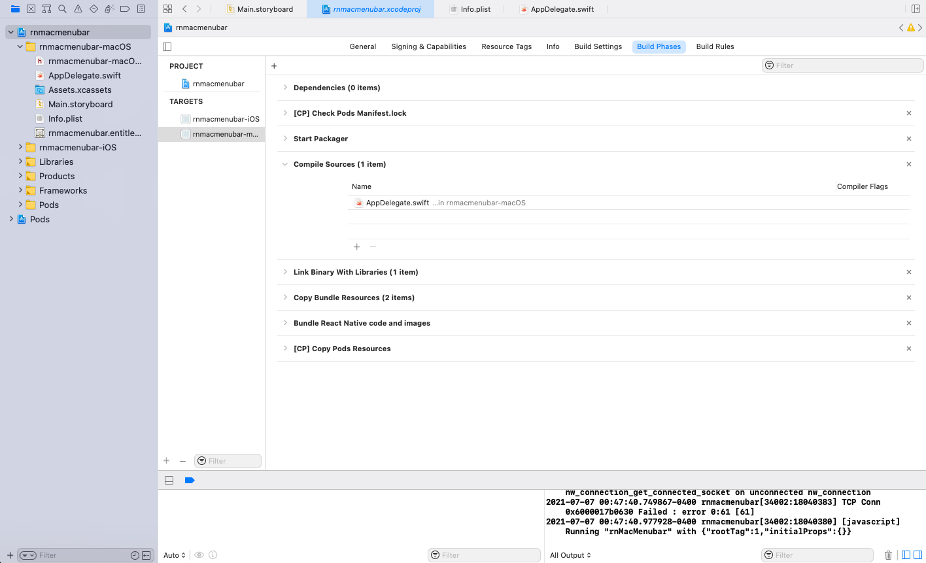The height and width of the screenshot is (563, 926).
Task: Click the related items grid icon
Action: [x=168, y=9]
